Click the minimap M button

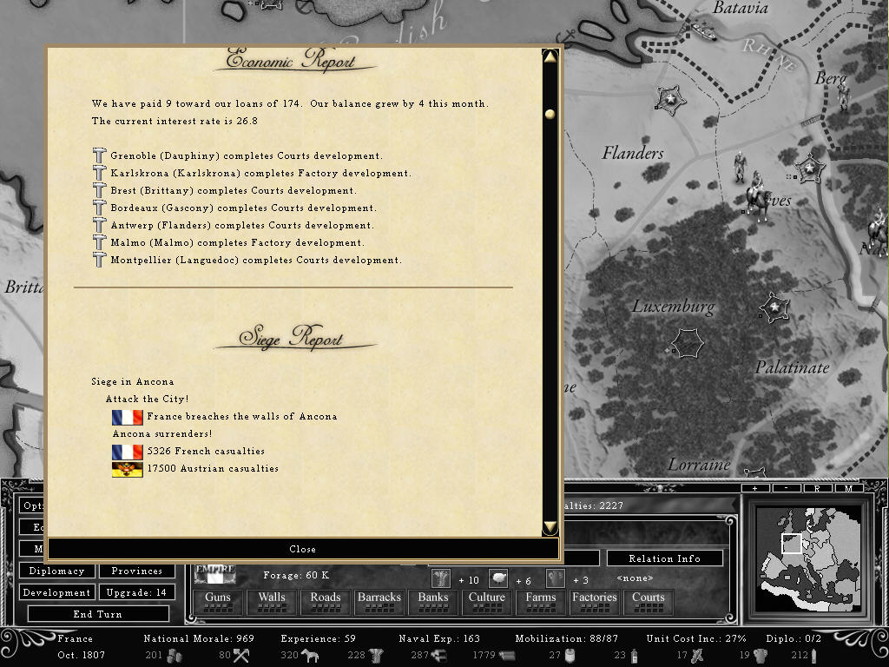(x=849, y=488)
